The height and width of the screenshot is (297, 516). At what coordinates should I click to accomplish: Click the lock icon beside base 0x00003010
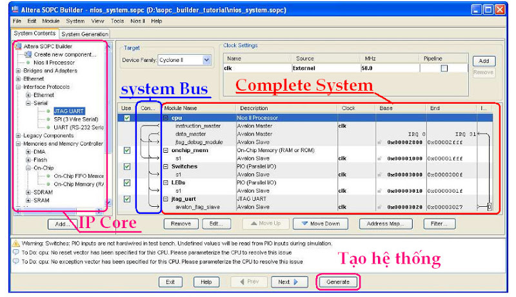(380, 191)
